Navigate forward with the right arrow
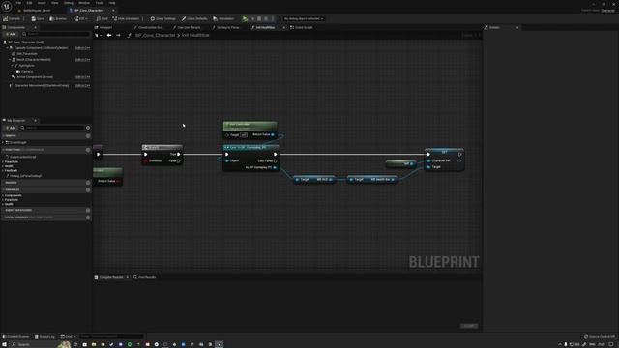 click(x=118, y=35)
